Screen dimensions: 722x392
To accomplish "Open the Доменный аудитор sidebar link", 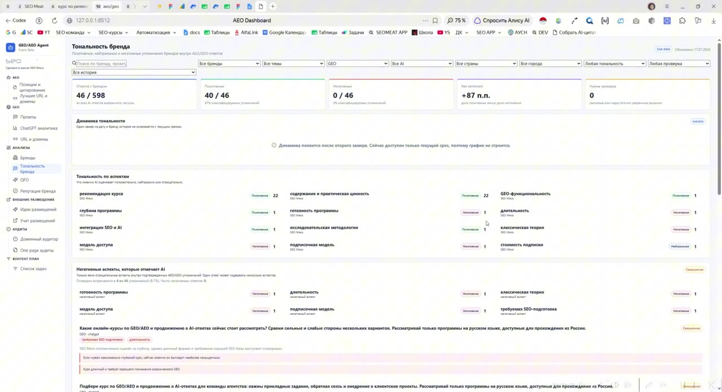I will pyautogui.click(x=39, y=239).
